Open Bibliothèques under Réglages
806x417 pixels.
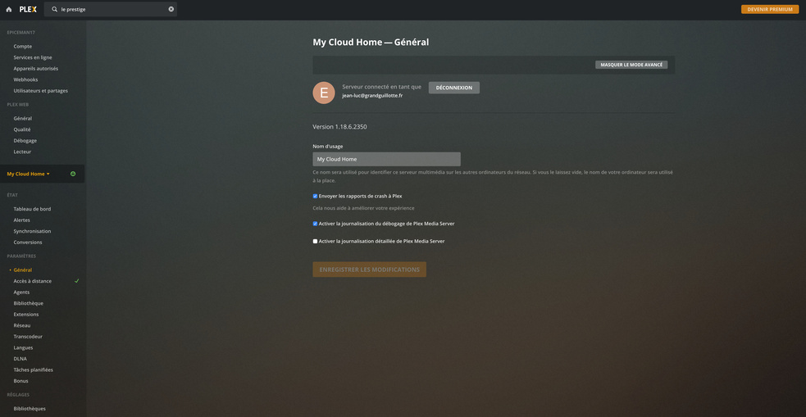click(30, 409)
